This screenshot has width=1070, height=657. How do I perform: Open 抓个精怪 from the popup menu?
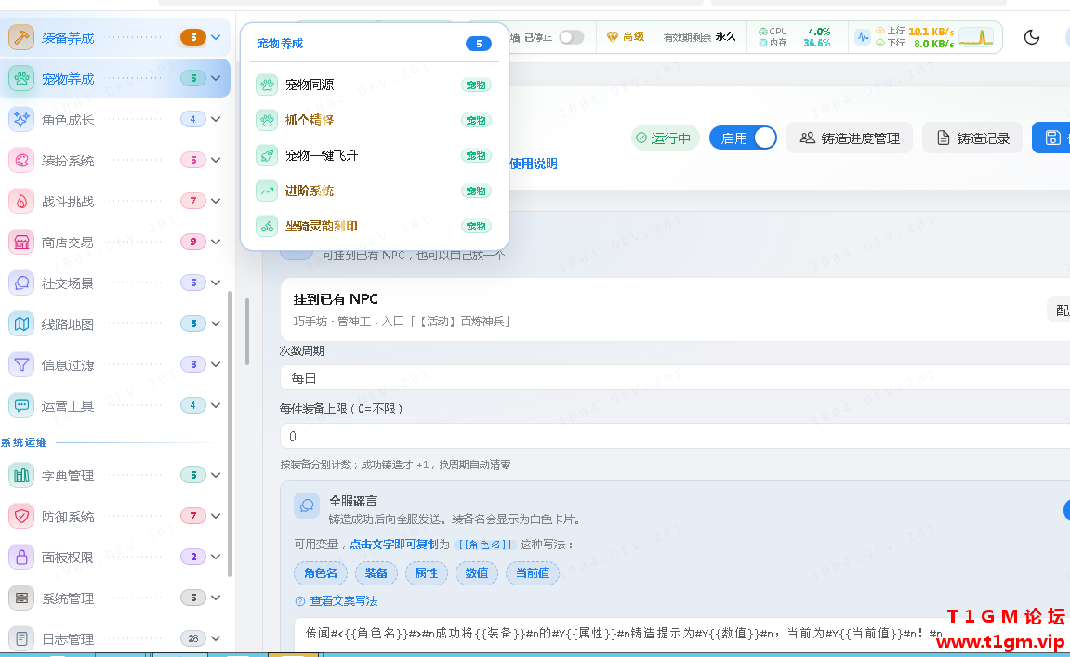click(374, 120)
